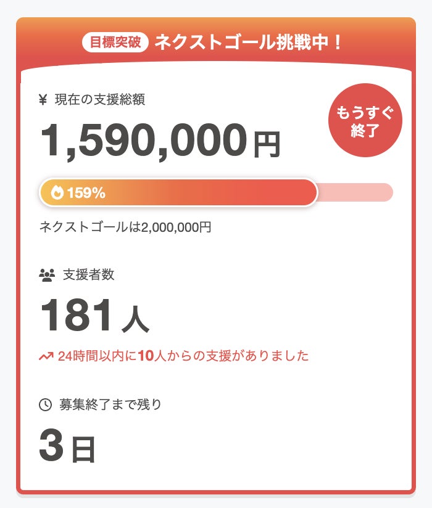Click the 募集終了まで残り label
This screenshot has height=508, width=432.
(110, 405)
